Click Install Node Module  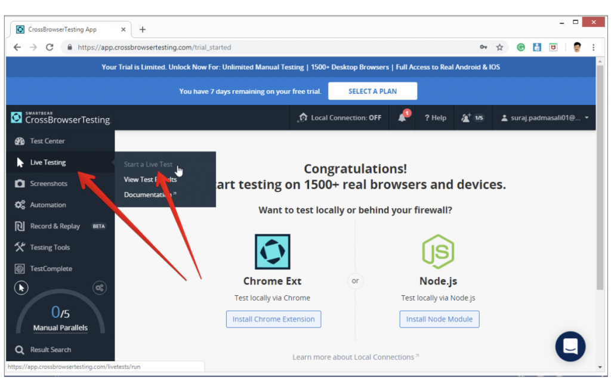439,319
